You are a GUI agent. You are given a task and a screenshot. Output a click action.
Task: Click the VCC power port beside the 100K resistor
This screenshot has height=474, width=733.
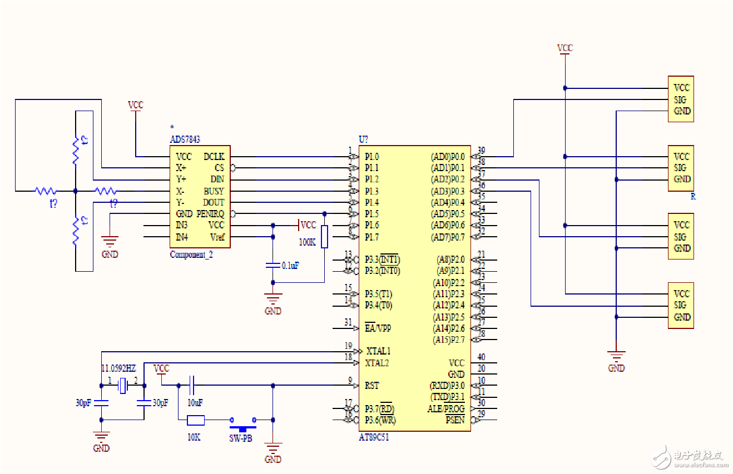coord(306,225)
